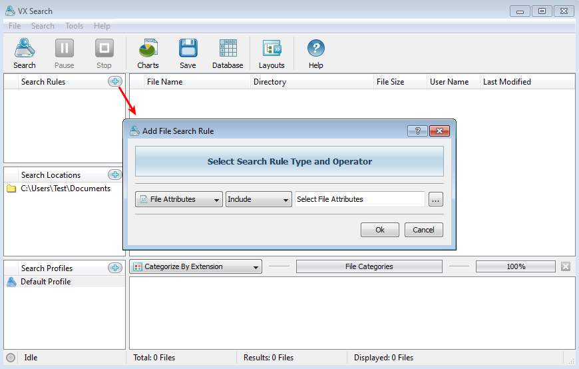Open the Help question mark toolbar icon
Image resolution: width=579 pixels, height=369 pixels.
315,48
